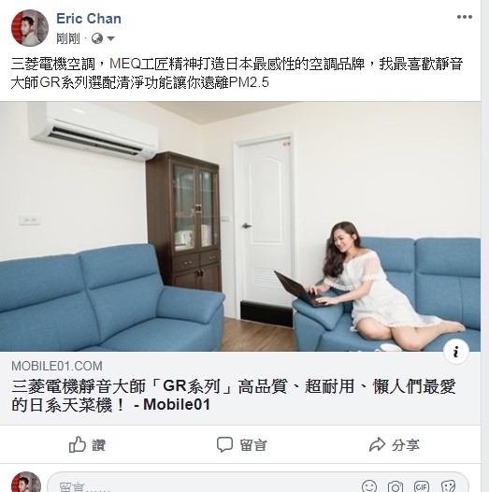Open the Mobile01 article preview image

pyautogui.click(x=240, y=226)
